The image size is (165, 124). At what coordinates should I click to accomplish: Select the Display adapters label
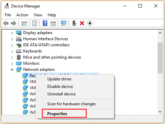click(x=38, y=33)
